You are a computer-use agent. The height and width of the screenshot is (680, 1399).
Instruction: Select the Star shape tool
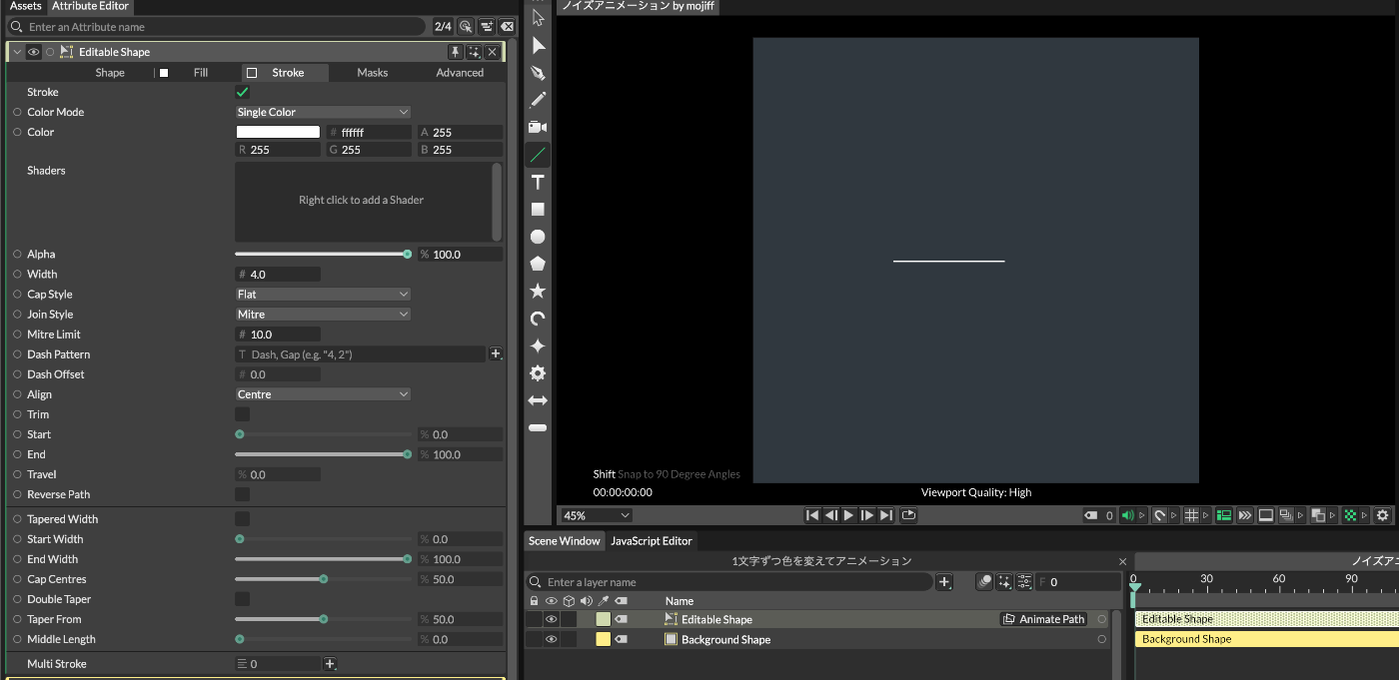[538, 291]
